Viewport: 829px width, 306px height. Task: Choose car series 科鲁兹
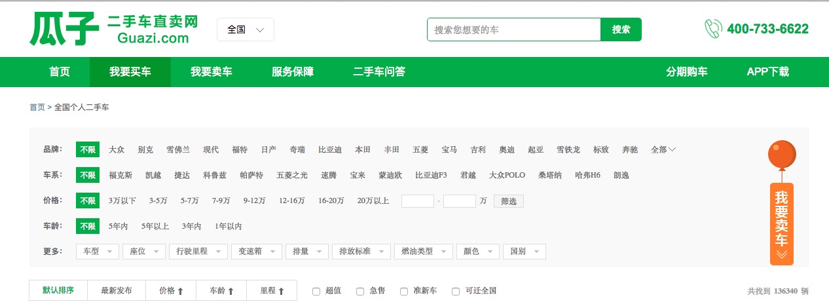click(x=215, y=175)
